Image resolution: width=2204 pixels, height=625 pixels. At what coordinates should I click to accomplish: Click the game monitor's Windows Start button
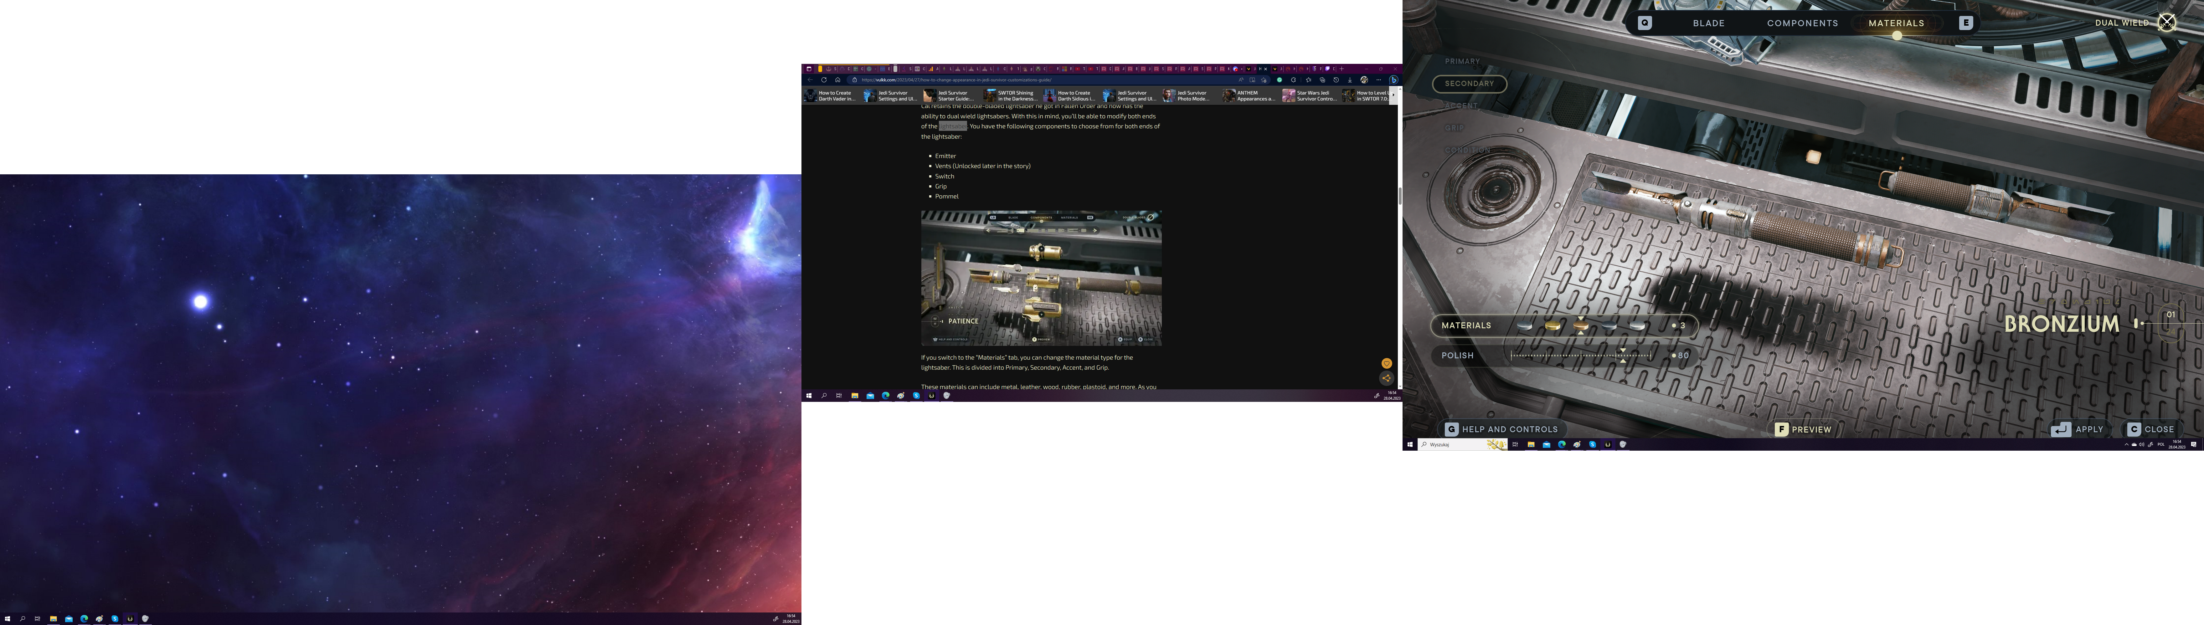(x=1410, y=445)
